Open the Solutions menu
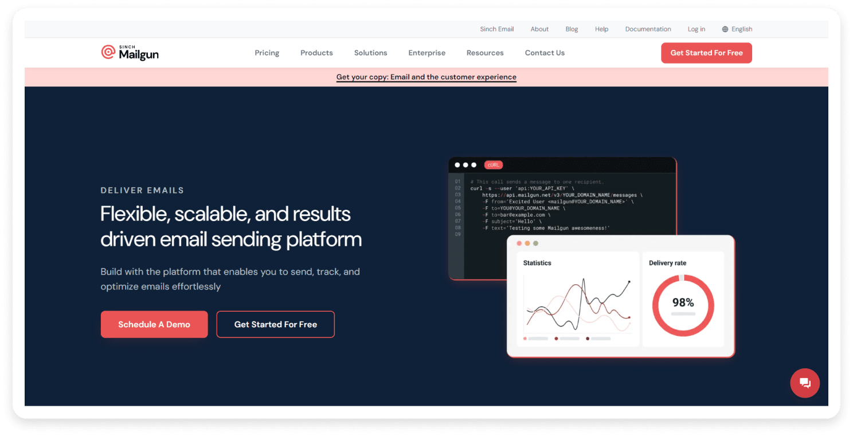 370,53
